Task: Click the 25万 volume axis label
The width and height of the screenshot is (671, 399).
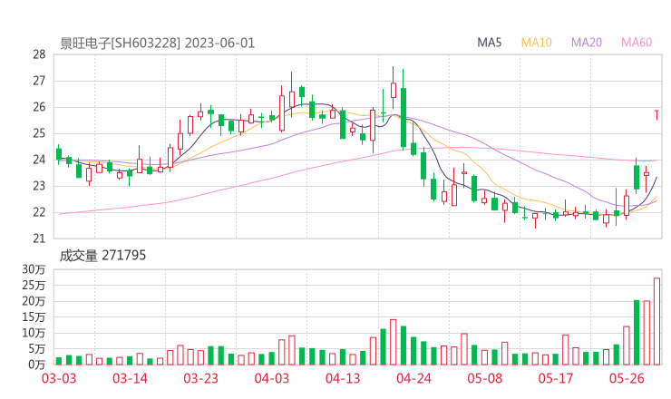Action: 34,285
